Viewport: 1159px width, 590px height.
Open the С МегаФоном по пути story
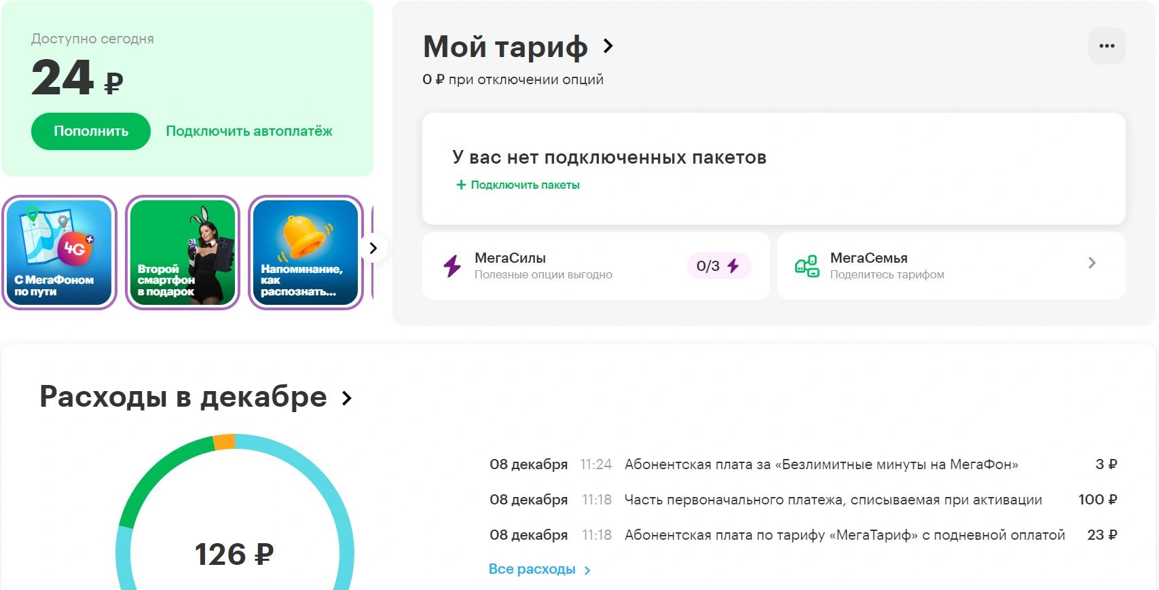tap(59, 253)
